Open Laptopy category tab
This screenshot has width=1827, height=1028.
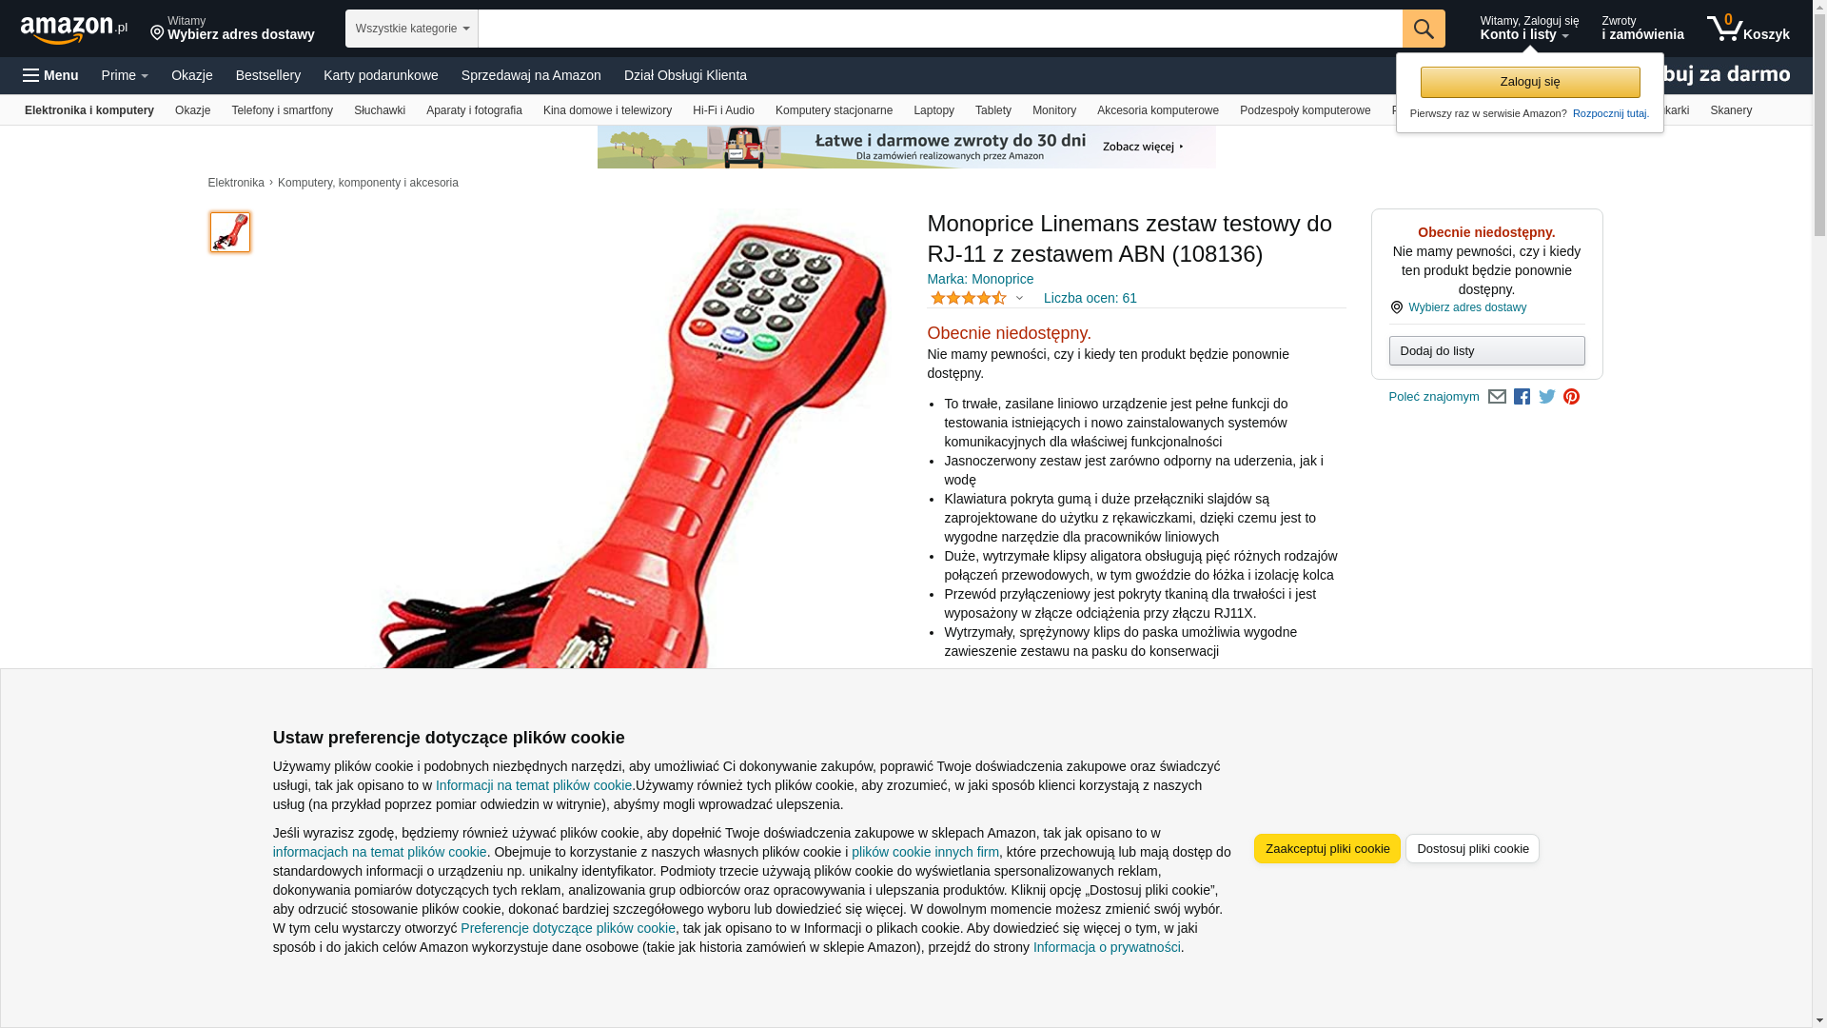[x=933, y=110]
